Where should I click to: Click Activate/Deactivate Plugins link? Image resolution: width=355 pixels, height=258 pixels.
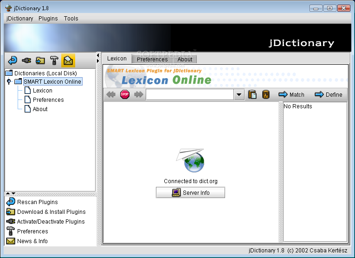coord(51,221)
